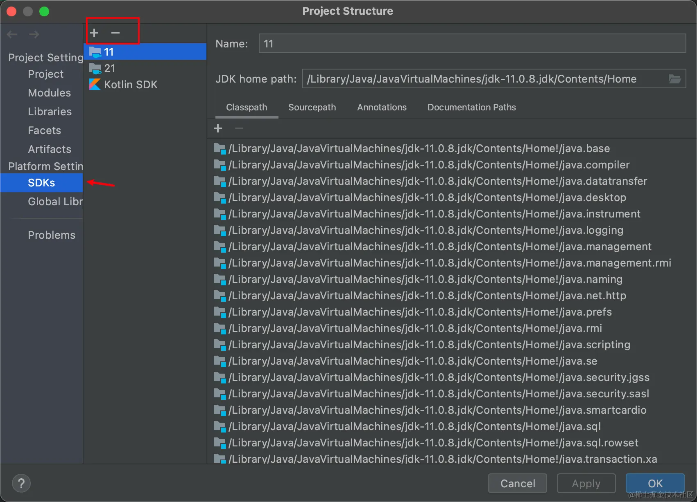Click the Cancel button

[518, 484]
